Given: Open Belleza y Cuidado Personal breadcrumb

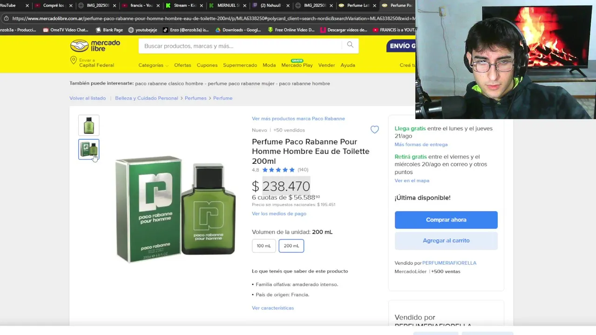Looking at the screenshot, I should point(147,98).
